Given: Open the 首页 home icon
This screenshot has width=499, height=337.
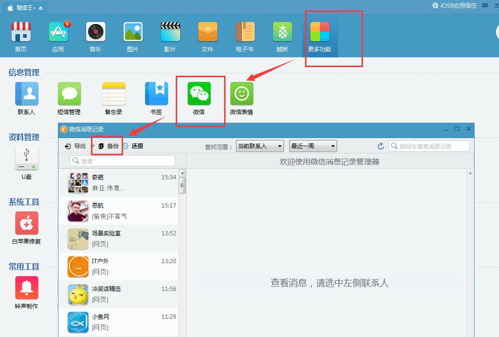Looking at the screenshot, I should click(21, 36).
